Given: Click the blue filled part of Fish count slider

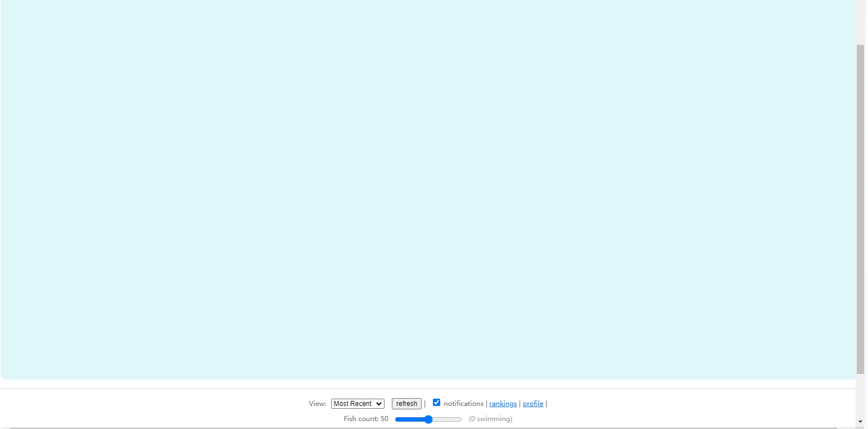Looking at the screenshot, I should (x=409, y=419).
